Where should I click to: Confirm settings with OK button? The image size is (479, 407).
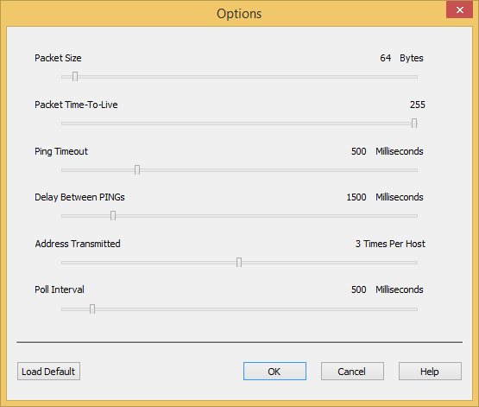click(274, 372)
